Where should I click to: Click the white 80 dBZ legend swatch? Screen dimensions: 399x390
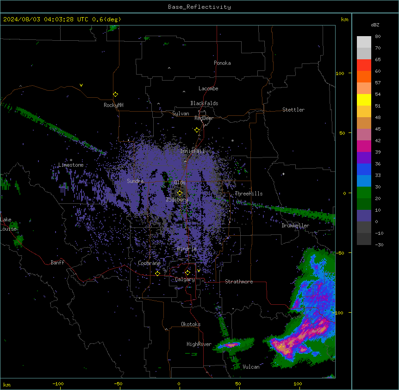click(x=364, y=42)
